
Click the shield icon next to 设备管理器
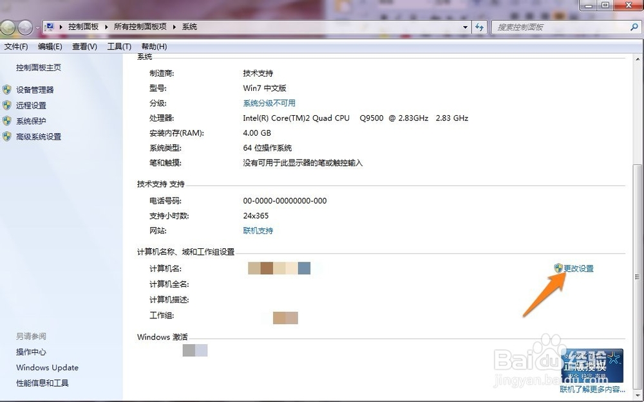6,89
